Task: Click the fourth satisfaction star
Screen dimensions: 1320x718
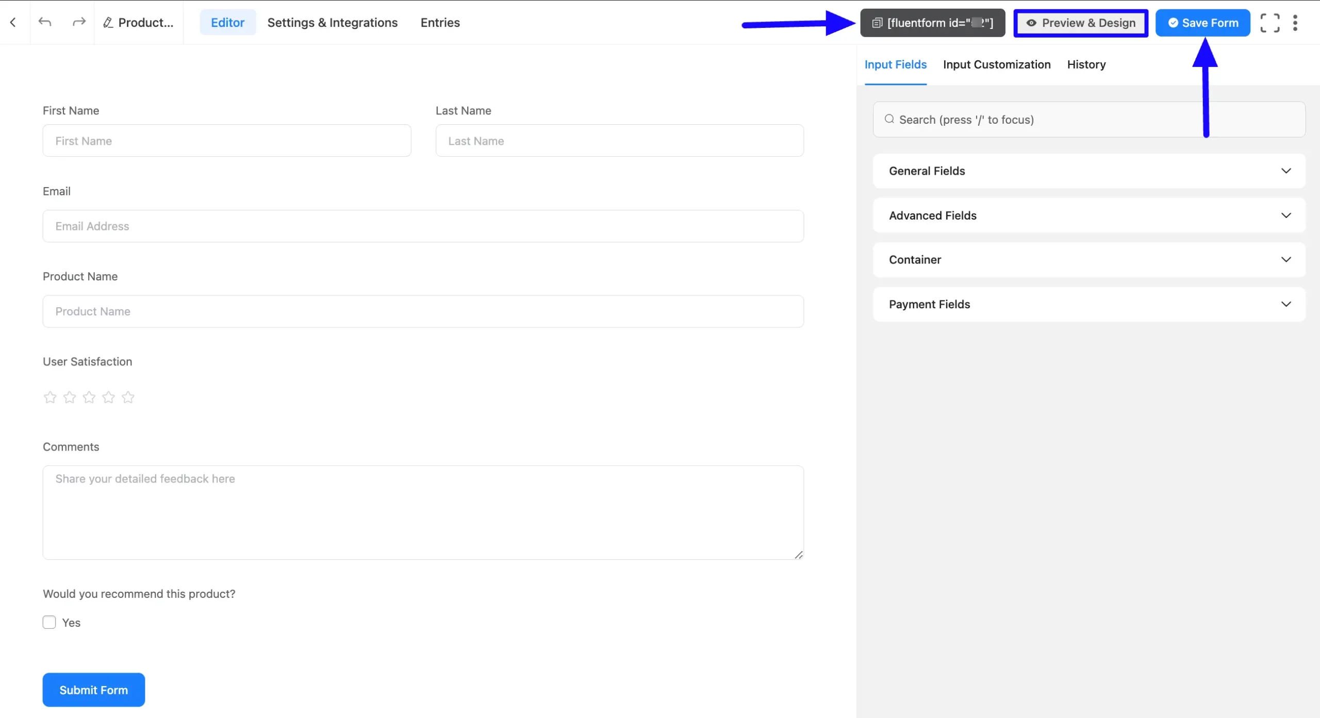Action: coord(108,397)
